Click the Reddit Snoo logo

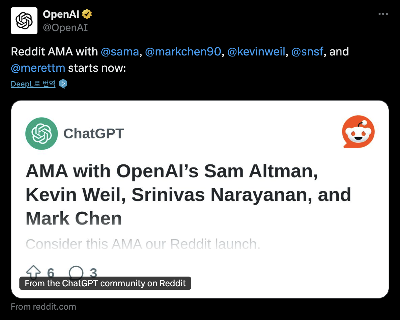358,132
